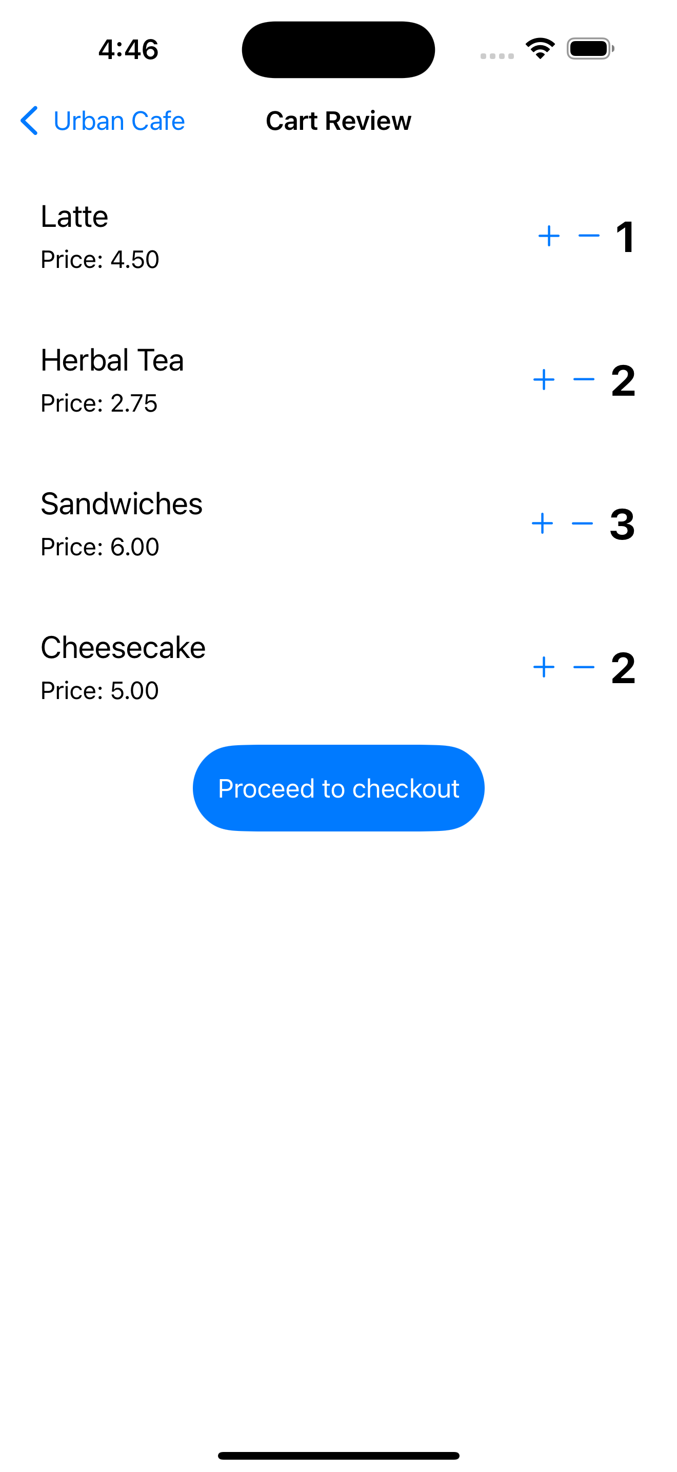This screenshot has width=677, height=1472.
Task: Tap minus icon for Herbal Tea
Action: pyautogui.click(x=583, y=380)
